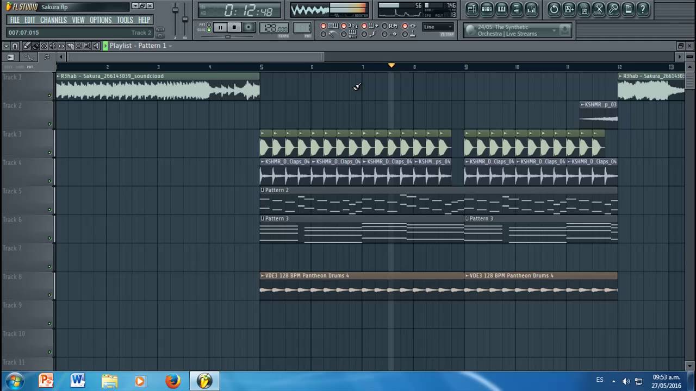
Task: Mute Track 1 using its green dot
Action: [x=49, y=96]
